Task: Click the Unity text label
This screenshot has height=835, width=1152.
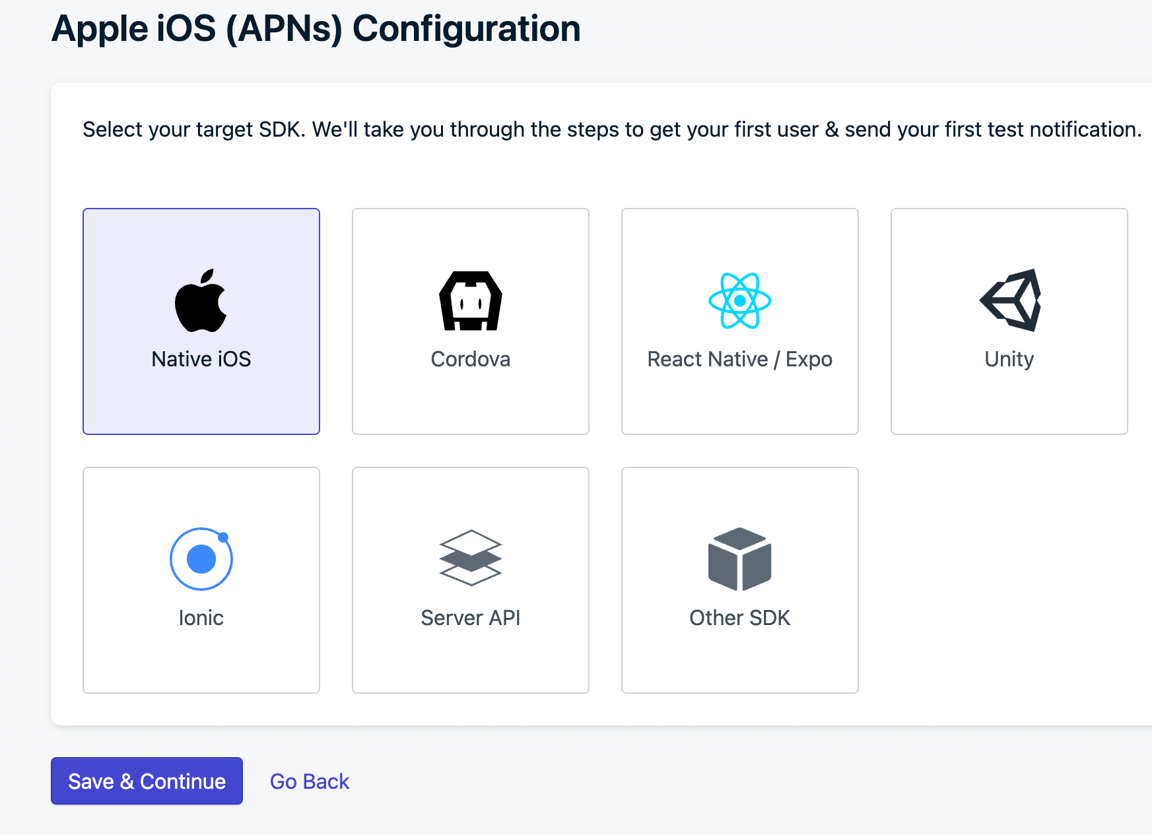Action: pos(1009,359)
